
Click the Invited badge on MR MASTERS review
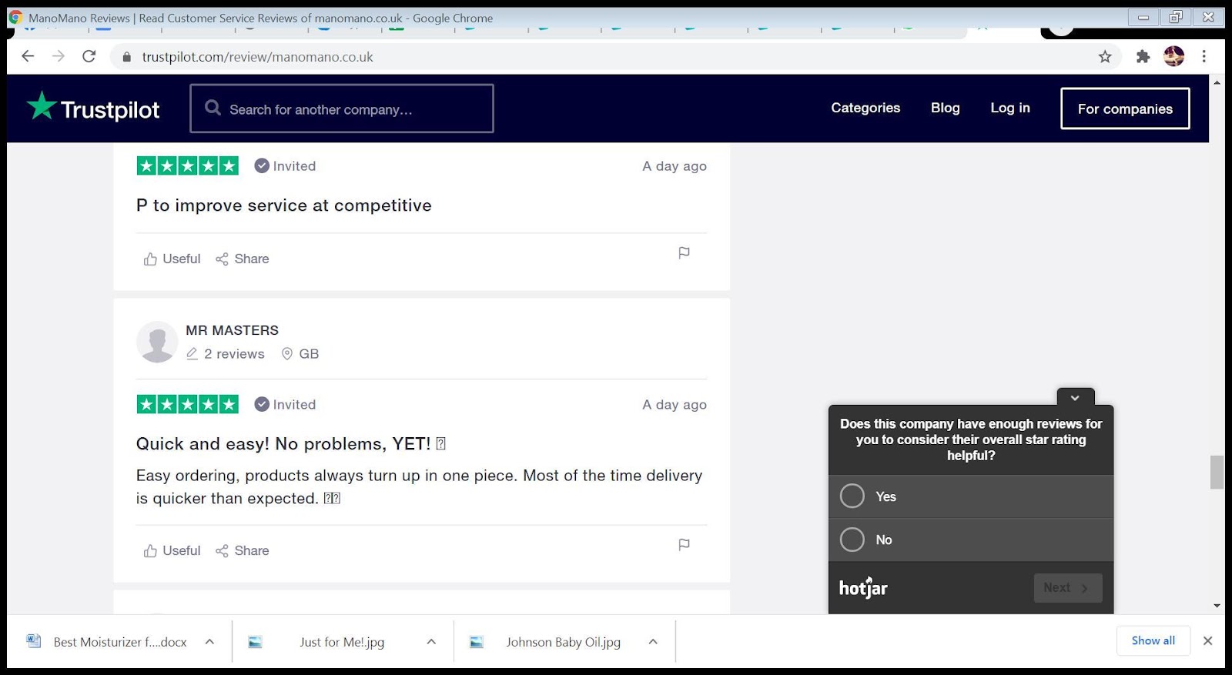(x=285, y=404)
